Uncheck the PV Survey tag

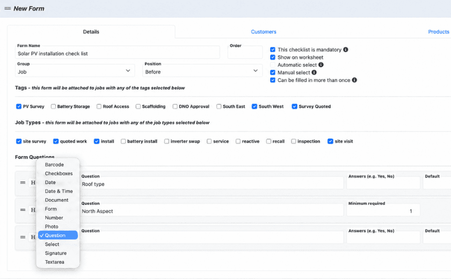click(19, 106)
